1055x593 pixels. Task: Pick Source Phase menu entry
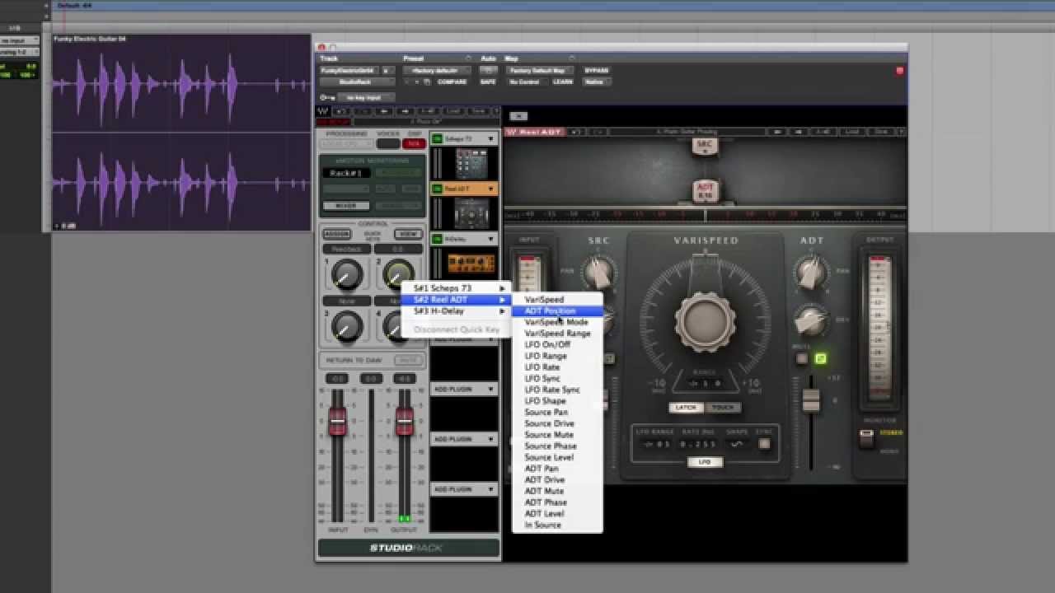(x=557, y=446)
